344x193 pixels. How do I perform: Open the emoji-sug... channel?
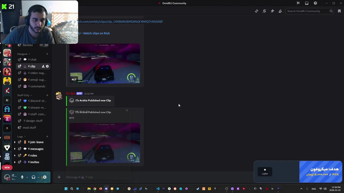(x=33, y=80)
